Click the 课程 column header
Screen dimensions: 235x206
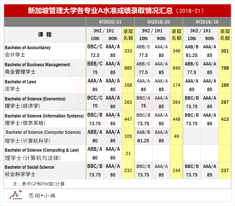(45, 34)
